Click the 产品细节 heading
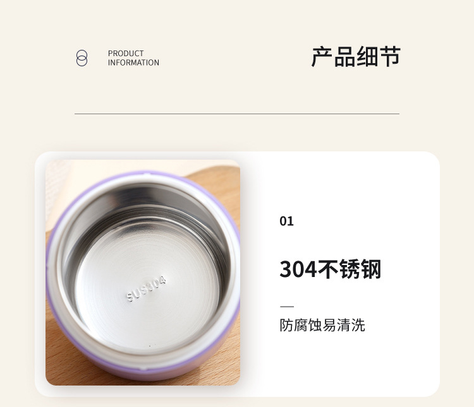This screenshot has height=407, width=474. tap(356, 57)
